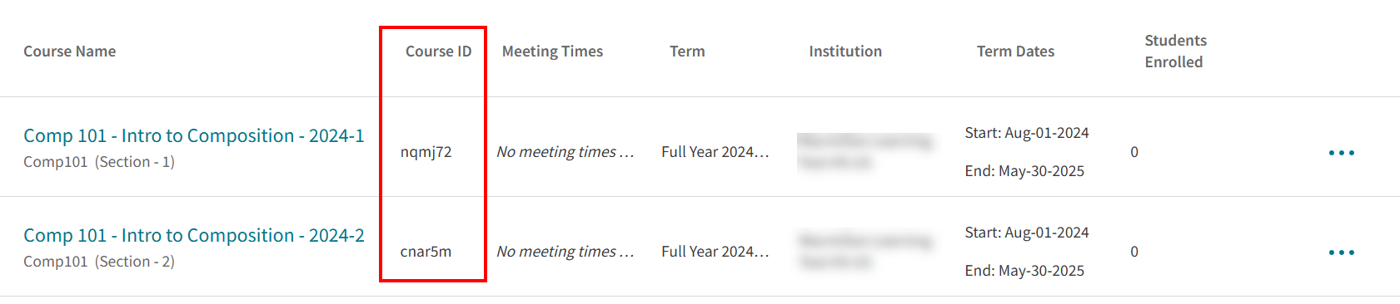Click the Comp101 (Section - 1) subtitle
The width and height of the screenshot is (1400, 304).
tap(99, 162)
